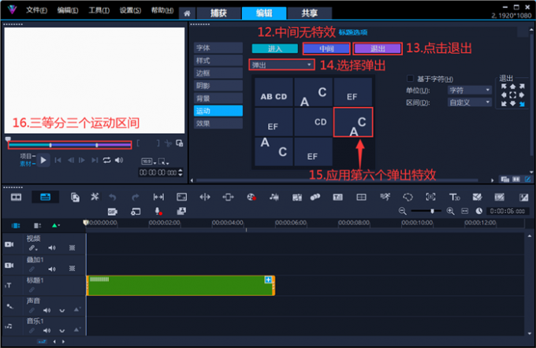The image size is (536, 348).
Task: Step to the previous frame
Action: coord(70,160)
